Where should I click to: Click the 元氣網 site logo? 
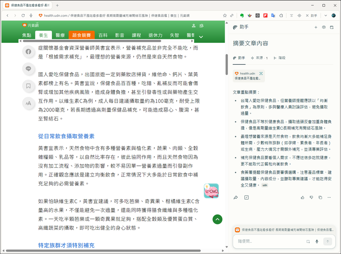coord(31,25)
